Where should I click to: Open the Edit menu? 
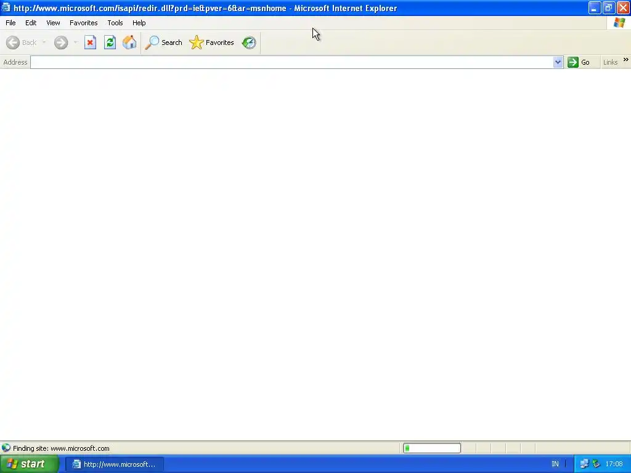point(31,23)
